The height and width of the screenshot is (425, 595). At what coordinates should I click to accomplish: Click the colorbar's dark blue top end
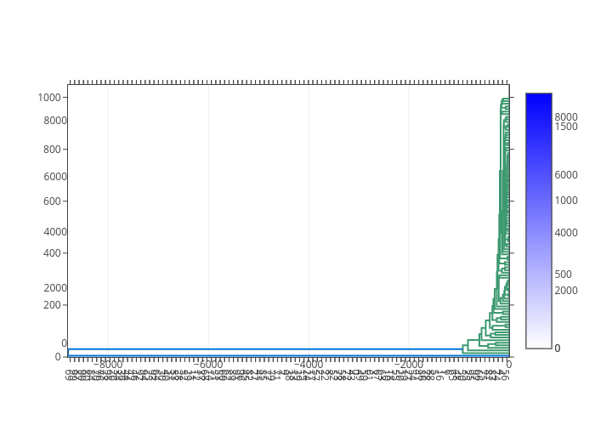(x=538, y=99)
